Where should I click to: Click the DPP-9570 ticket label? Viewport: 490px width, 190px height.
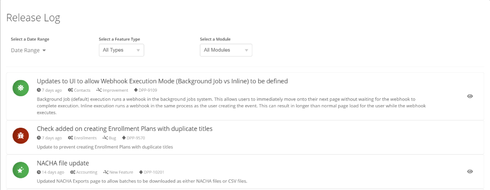click(x=135, y=137)
